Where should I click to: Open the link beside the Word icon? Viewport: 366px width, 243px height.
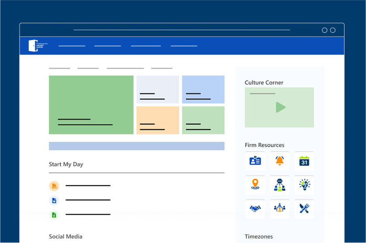(88, 200)
